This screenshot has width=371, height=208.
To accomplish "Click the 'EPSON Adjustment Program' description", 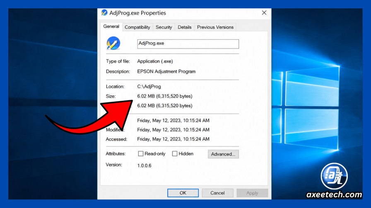I will pyautogui.click(x=166, y=72).
